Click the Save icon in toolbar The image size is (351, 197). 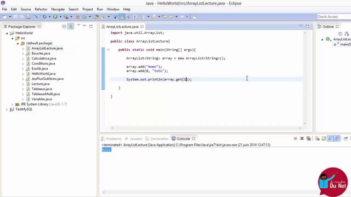click(x=15, y=16)
